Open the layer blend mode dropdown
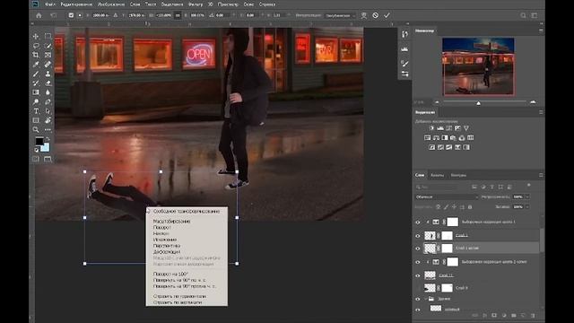 pos(447,197)
